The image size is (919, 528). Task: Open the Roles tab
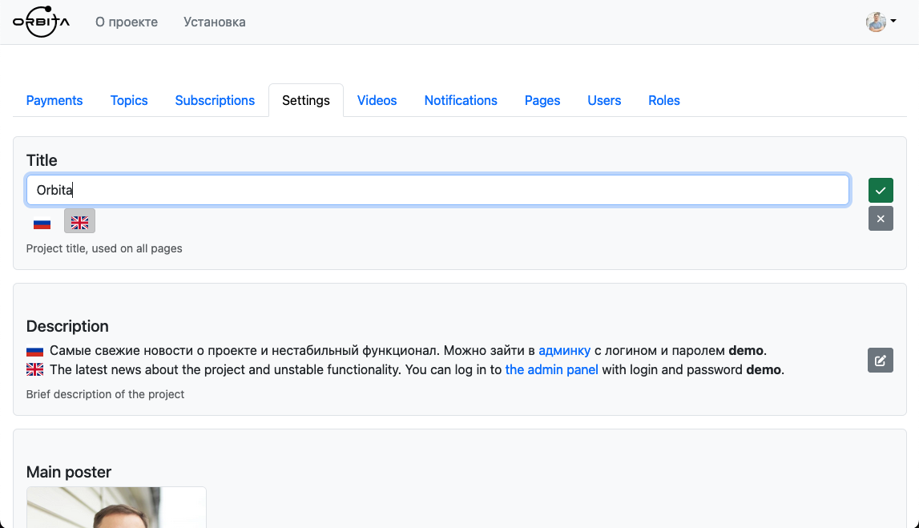(664, 101)
